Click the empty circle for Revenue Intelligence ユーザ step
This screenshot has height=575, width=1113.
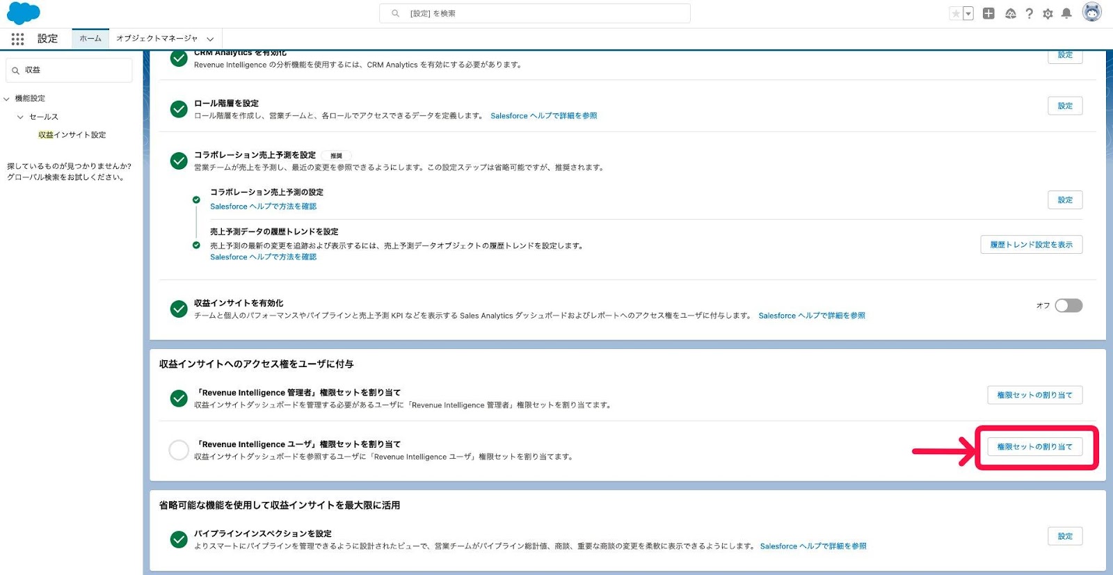pos(179,450)
